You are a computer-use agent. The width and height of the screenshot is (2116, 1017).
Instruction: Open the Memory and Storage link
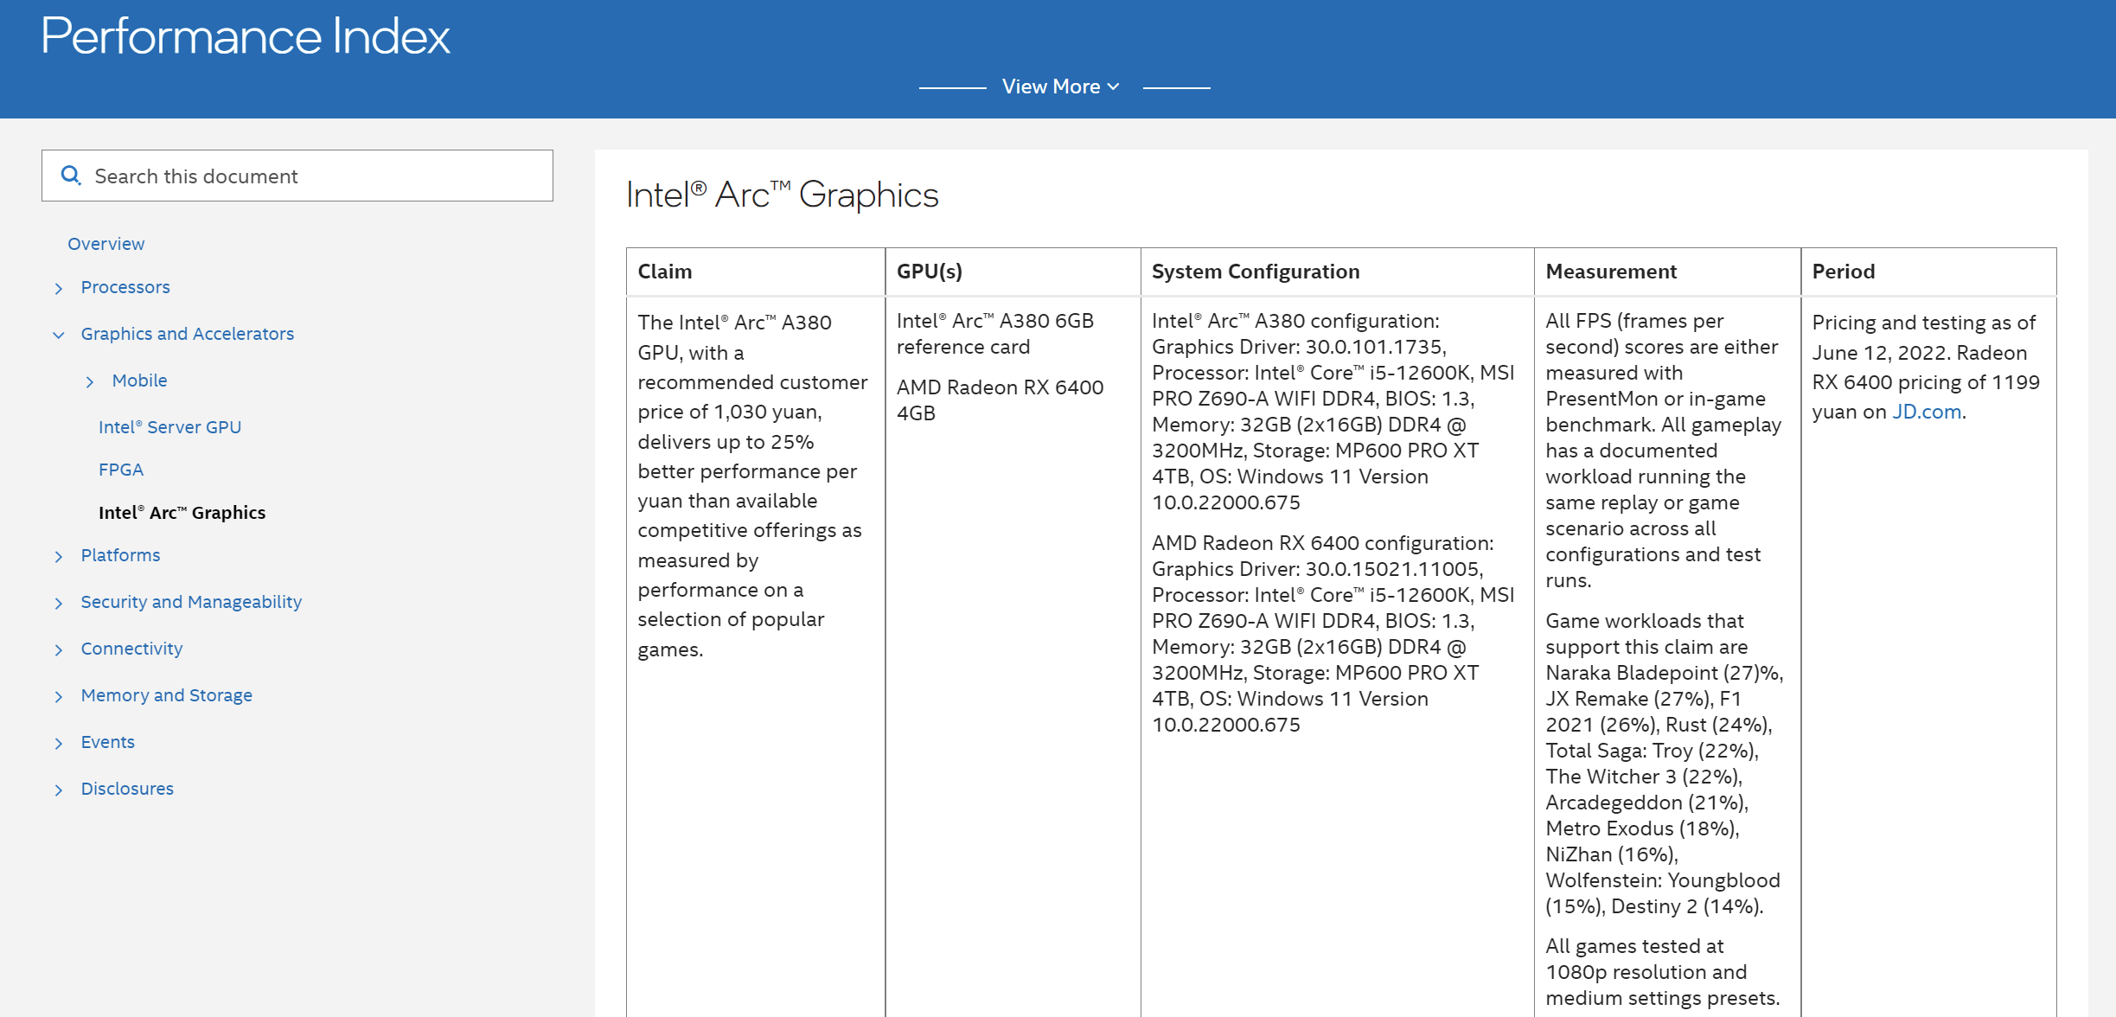click(166, 695)
